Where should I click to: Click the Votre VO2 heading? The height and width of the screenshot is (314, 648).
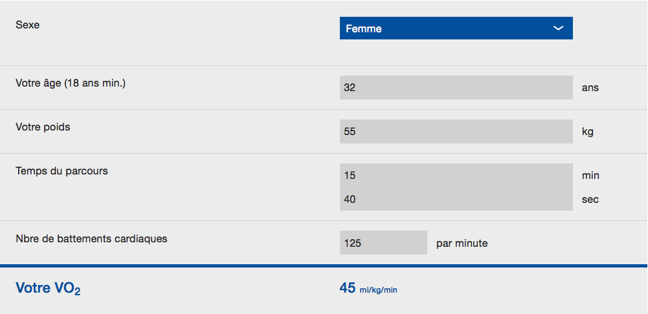48,288
